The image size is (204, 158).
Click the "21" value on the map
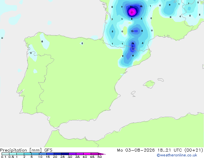coord(131,6)
